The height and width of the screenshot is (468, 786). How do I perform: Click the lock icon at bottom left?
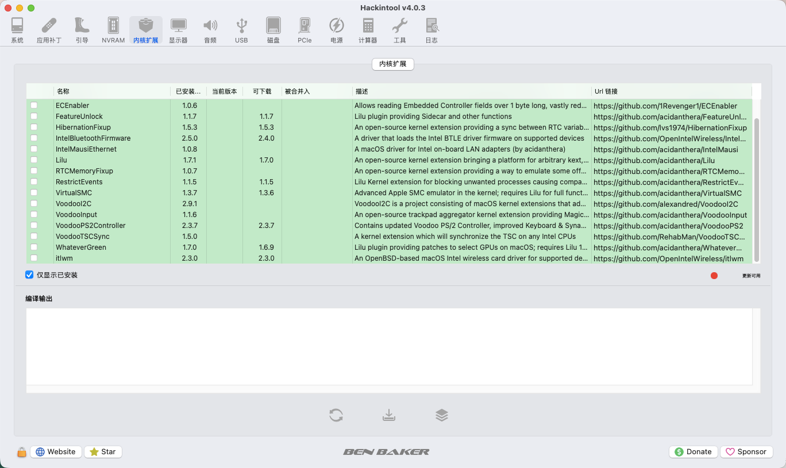pos(21,452)
